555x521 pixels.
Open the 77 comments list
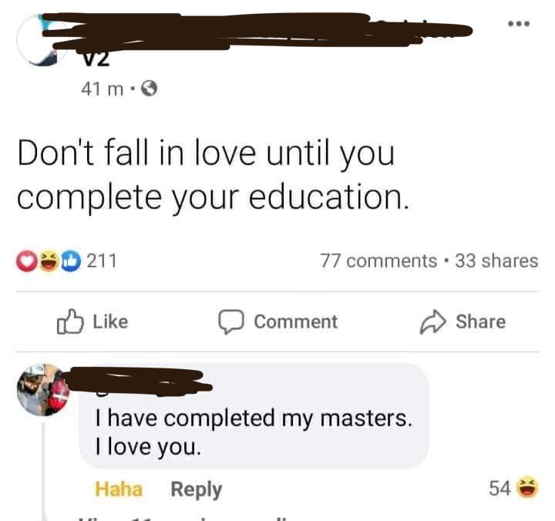[x=378, y=261]
